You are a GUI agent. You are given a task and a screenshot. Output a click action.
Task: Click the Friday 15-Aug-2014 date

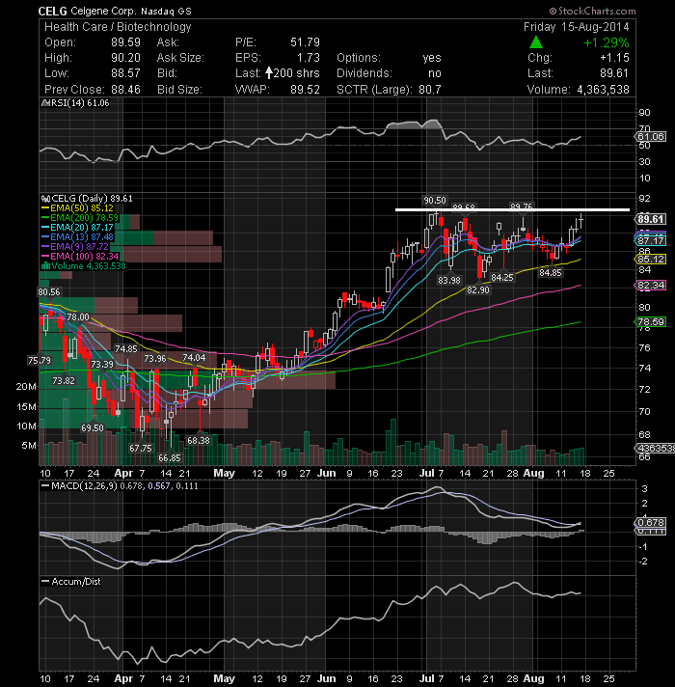tap(576, 27)
